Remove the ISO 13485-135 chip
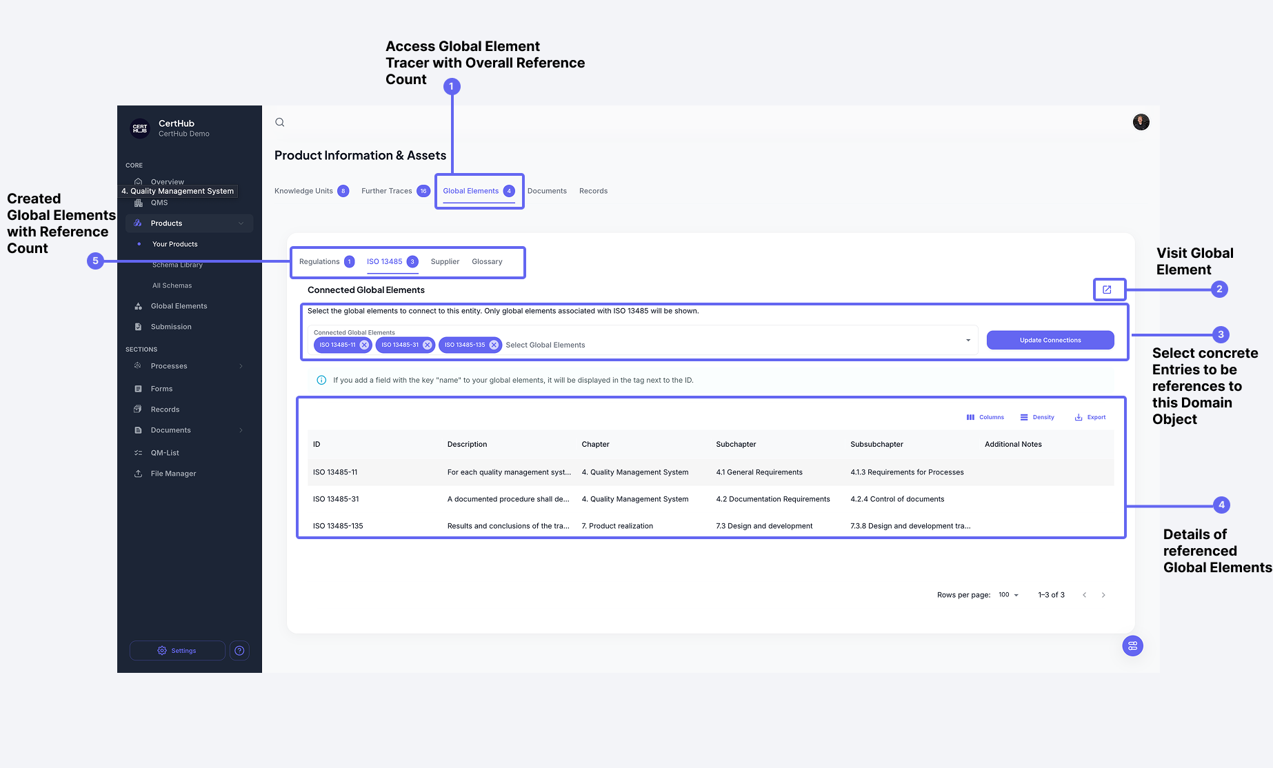This screenshot has height=768, width=1273. pyautogui.click(x=494, y=345)
